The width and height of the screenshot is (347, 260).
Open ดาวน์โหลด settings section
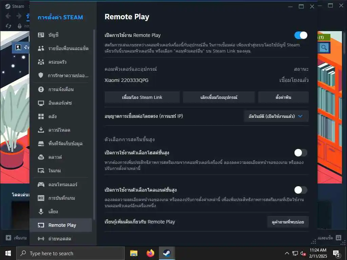point(61,130)
